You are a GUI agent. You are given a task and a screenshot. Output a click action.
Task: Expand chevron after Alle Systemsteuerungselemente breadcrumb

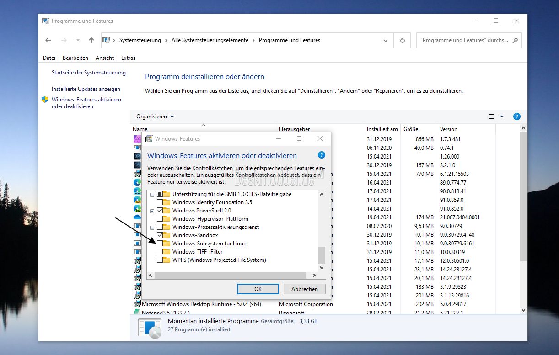click(254, 40)
